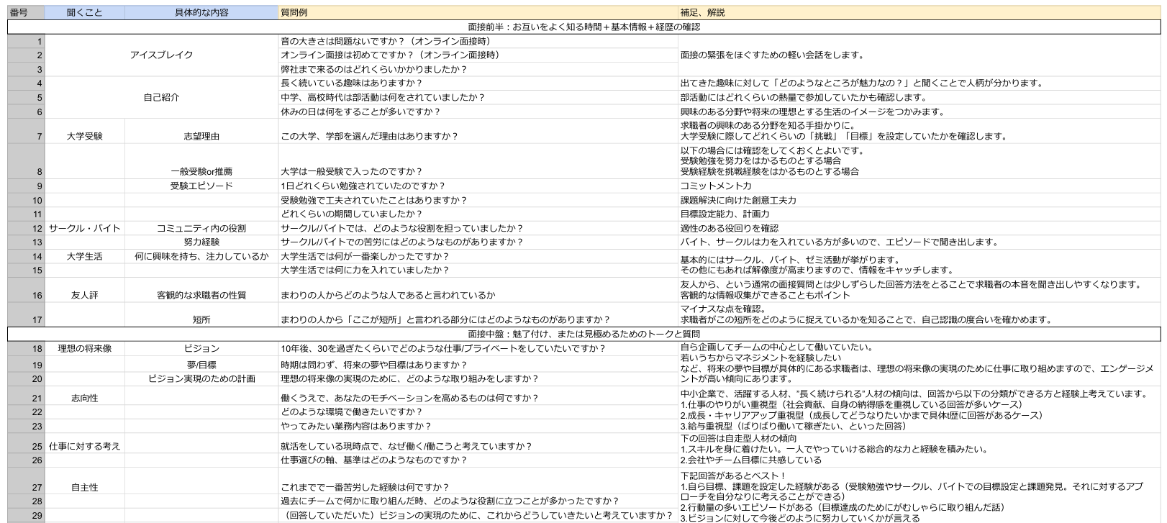Select the 受験エピソード cell

[x=201, y=186]
